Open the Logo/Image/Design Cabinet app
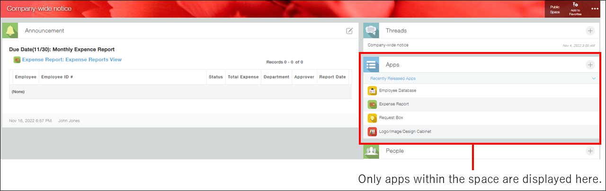 (405, 131)
